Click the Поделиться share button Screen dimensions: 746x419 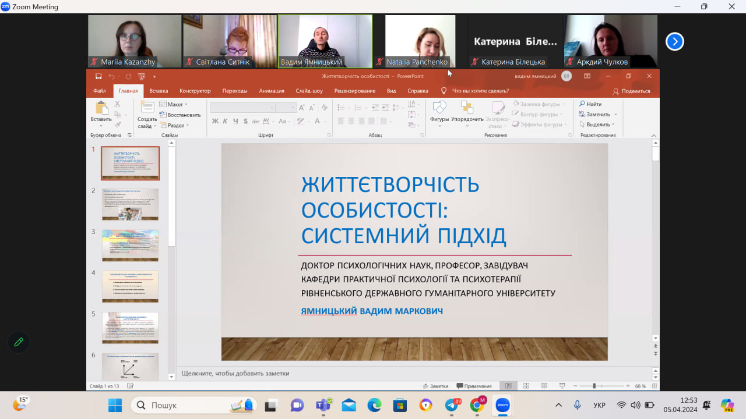[x=632, y=91]
